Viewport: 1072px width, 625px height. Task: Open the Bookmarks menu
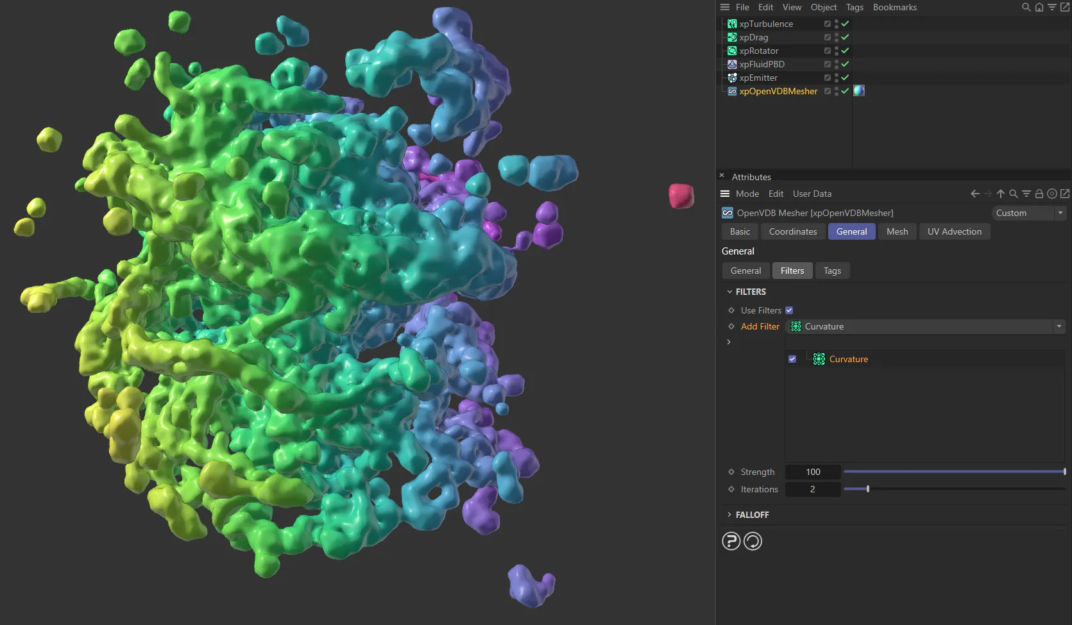click(894, 7)
